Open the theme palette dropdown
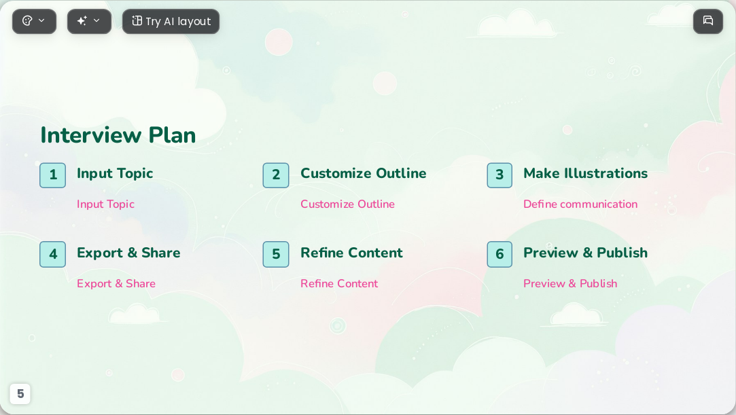Screen dimensions: 736x415 click(34, 21)
